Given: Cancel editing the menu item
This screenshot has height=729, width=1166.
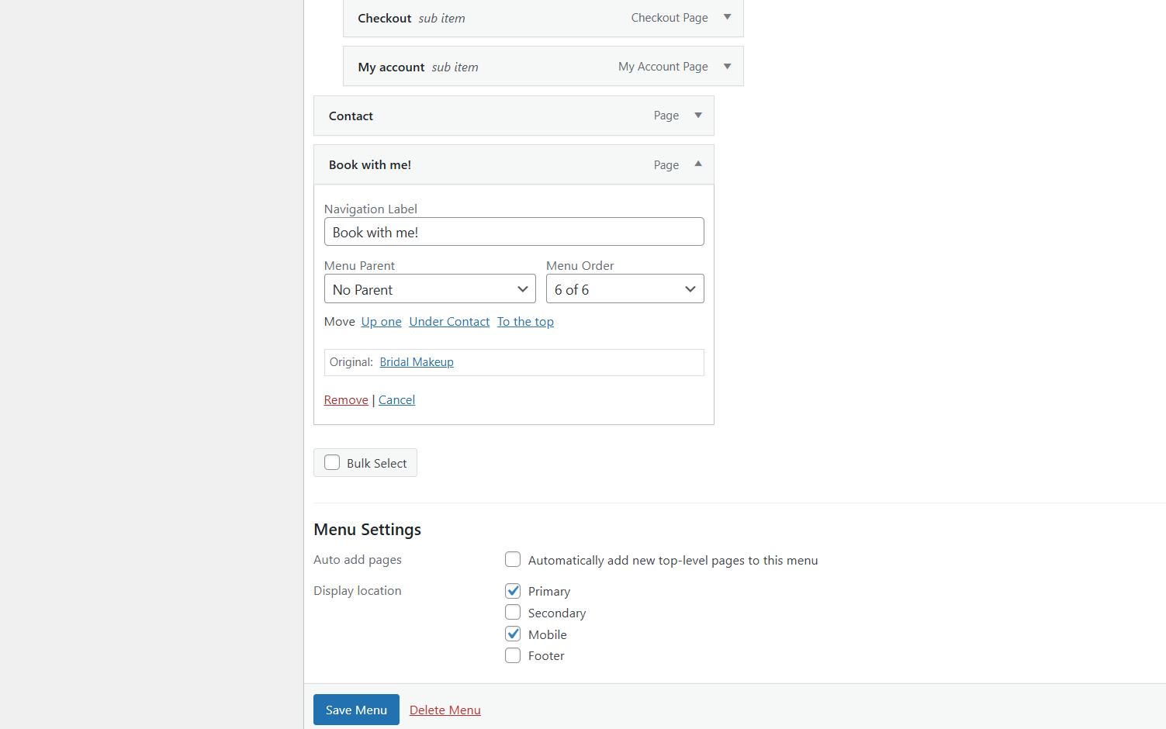Looking at the screenshot, I should (x=396, y=400).
